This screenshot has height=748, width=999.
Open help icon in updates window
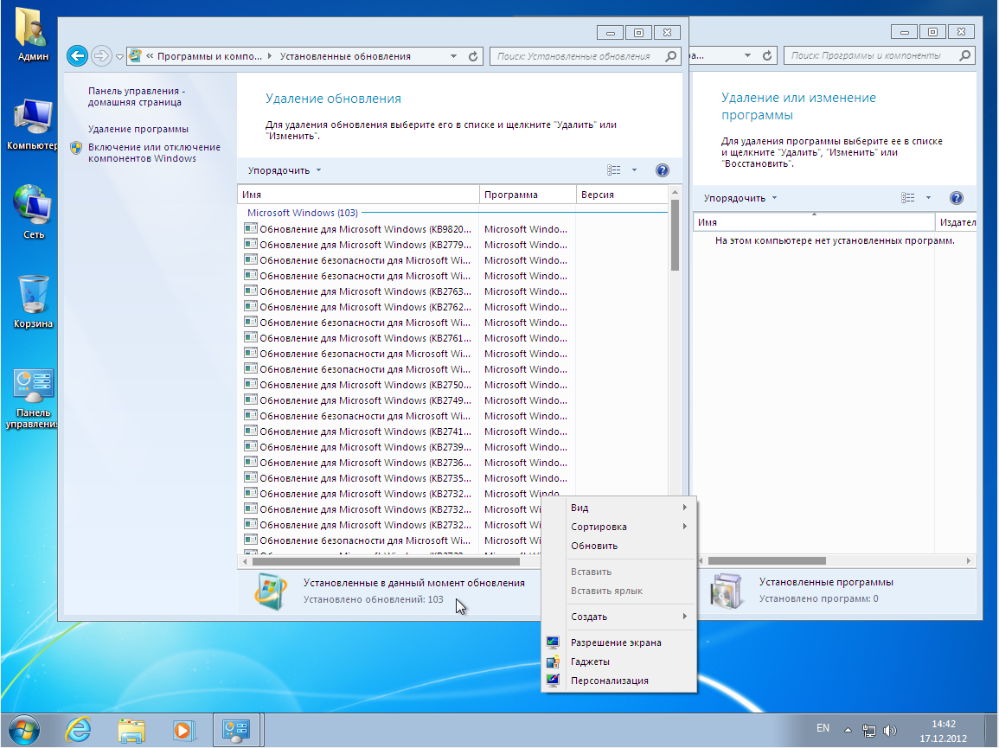tap(662, 170)
